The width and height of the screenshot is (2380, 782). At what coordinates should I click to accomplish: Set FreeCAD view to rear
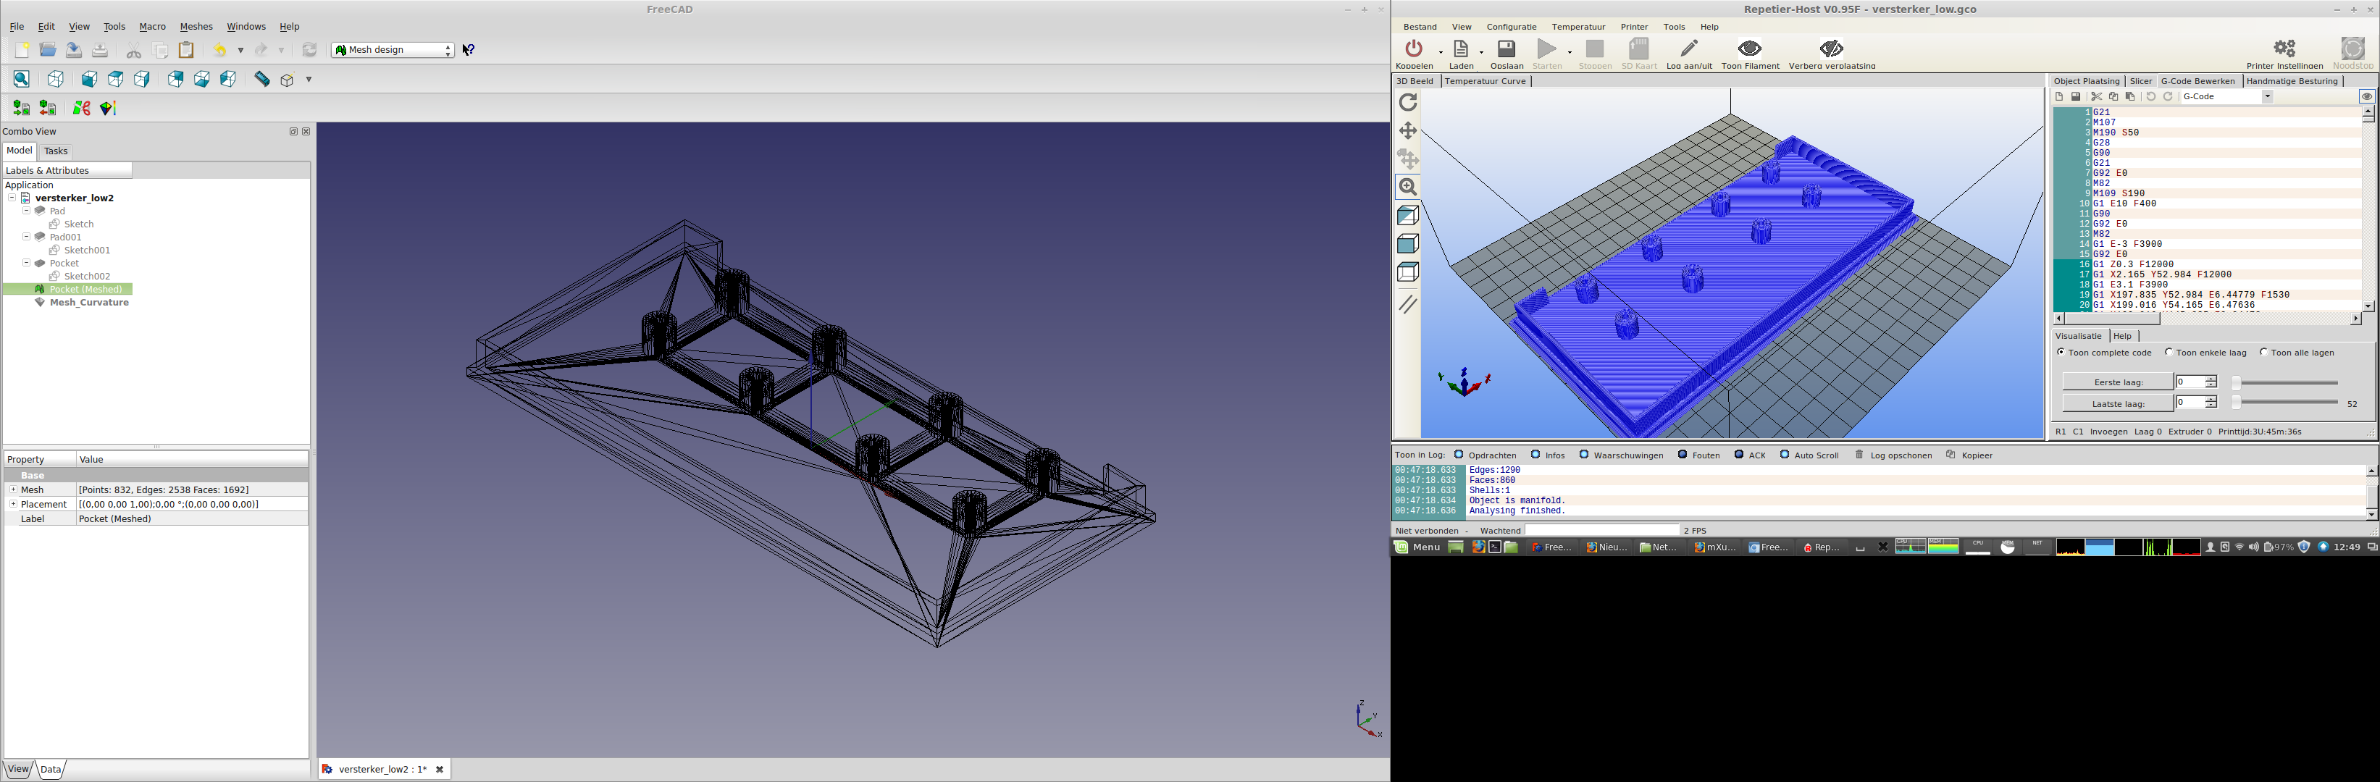pyautogui.click(x=175, y=80)
